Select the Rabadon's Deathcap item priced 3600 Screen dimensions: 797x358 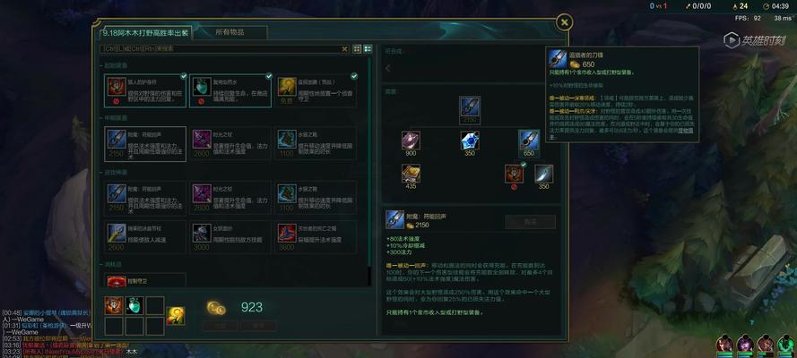(x=316, y=237)
